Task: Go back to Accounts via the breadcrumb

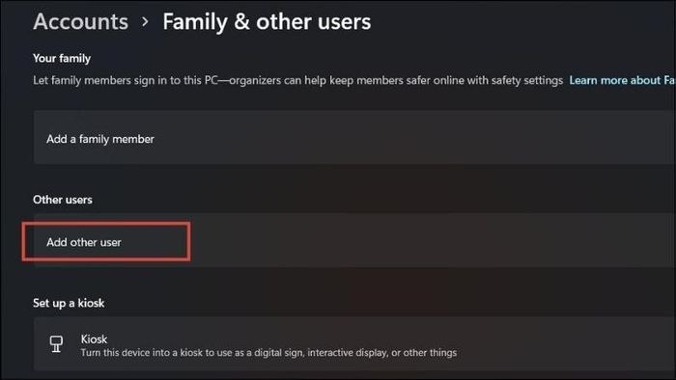Action: point(80,21)
